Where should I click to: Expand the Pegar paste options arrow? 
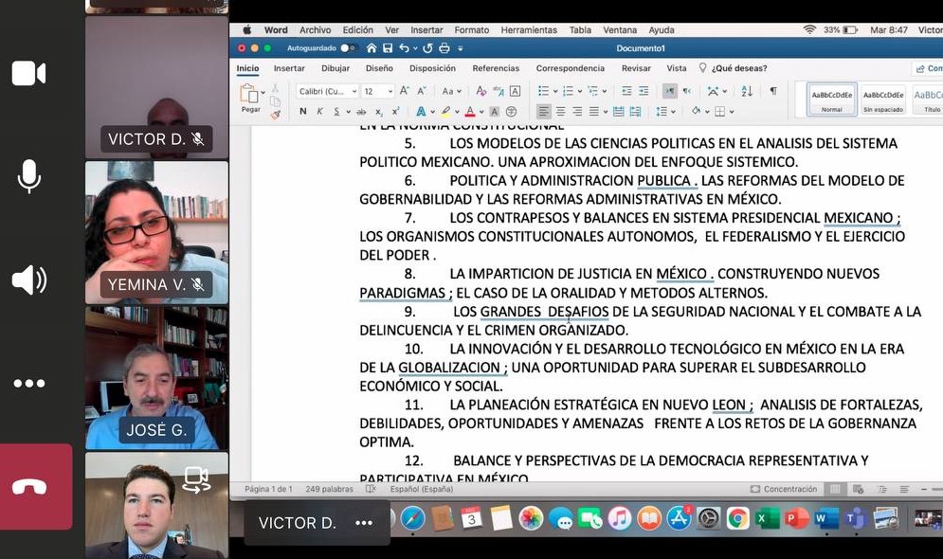pos(263,93)
